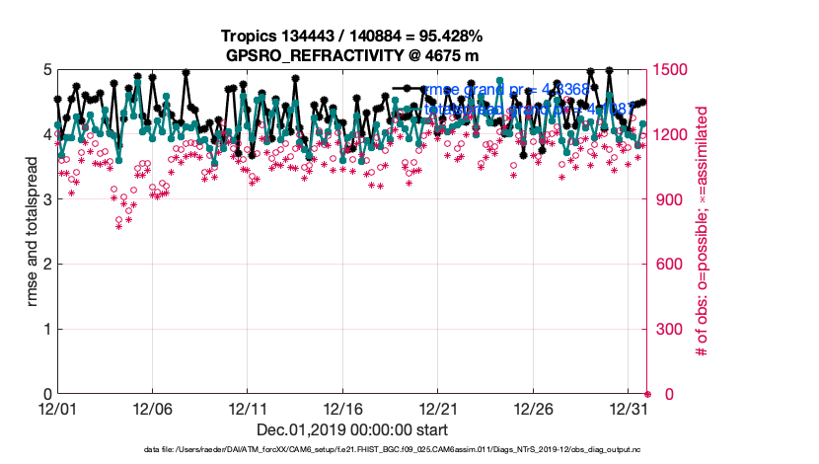Click the rmse grand legend entry
Viewport: 819px width, 464px height.
click(505, 89)
